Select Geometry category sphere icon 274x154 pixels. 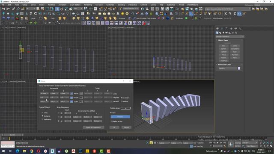point(217,33)
